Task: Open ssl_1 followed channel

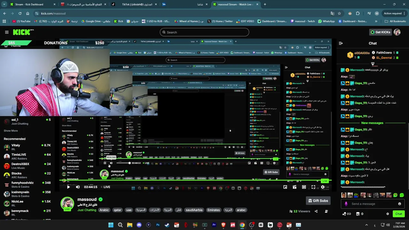Action: coord(27,121)
